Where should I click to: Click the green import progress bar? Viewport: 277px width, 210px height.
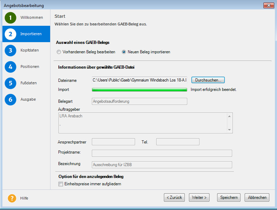pyautogui.click(x=139, y=90)
